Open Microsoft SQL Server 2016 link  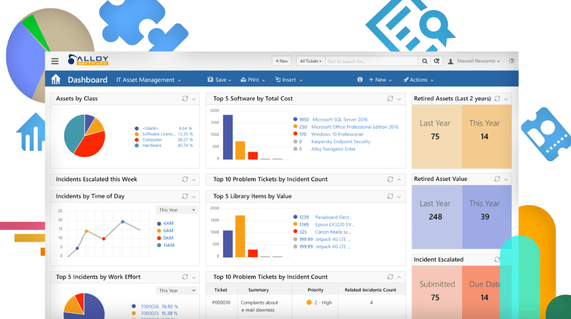(x=340, y=120)
